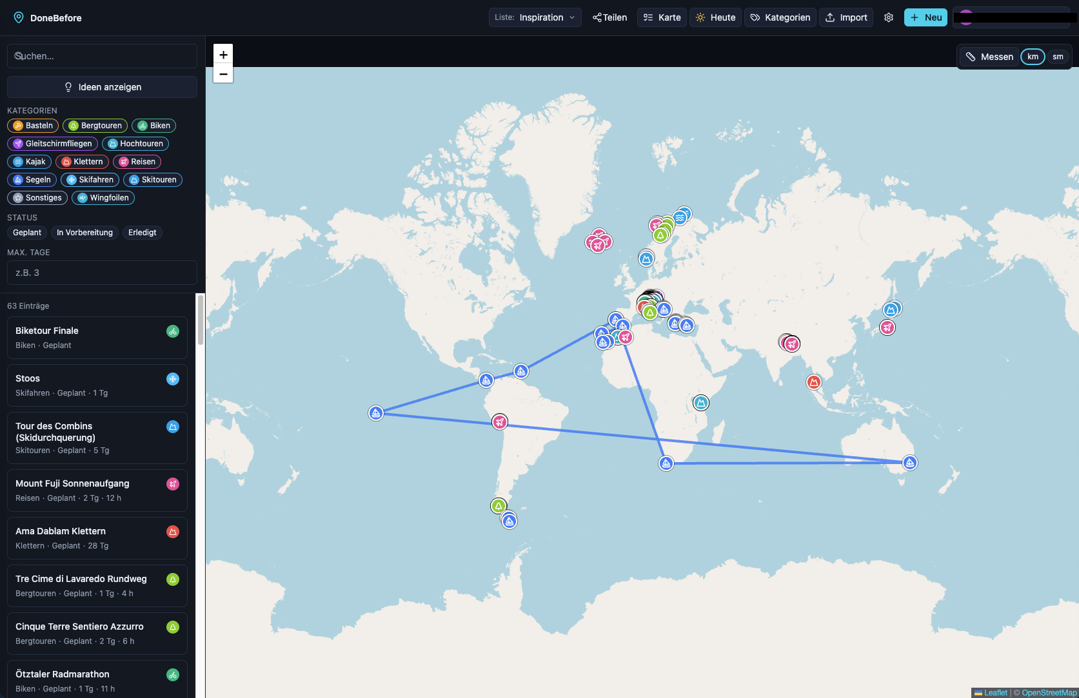Click the blue ski tour marker in southern Norway

click(646, 259)
